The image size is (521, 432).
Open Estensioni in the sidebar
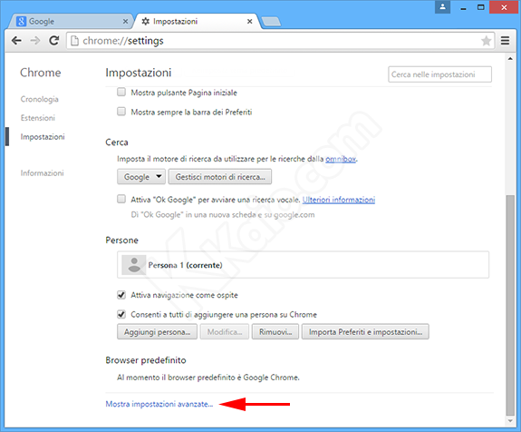(38, 118)
